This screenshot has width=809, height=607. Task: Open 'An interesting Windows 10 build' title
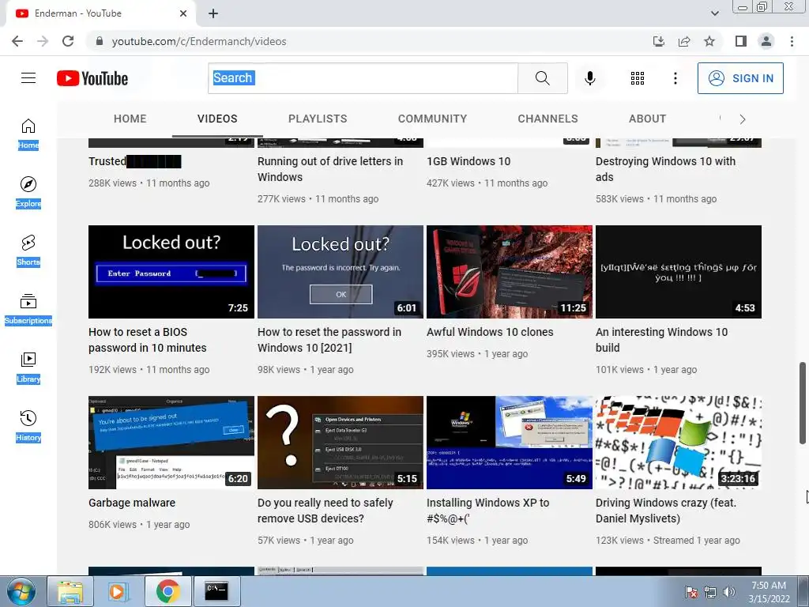coord(661,340)
